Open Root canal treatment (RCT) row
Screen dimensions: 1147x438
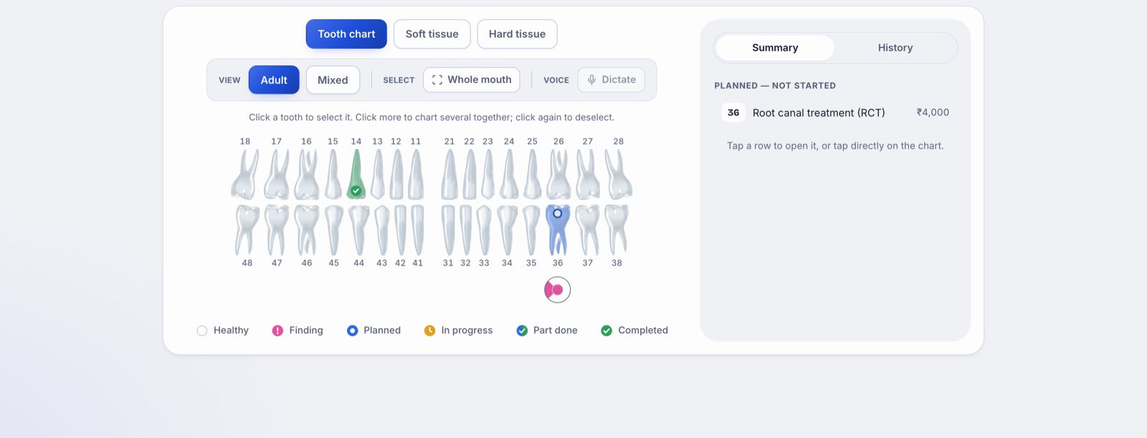coord(835,113)
